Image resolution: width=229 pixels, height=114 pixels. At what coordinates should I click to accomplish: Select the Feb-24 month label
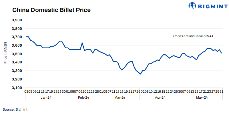pyautogui.click(x=83, y=98)
